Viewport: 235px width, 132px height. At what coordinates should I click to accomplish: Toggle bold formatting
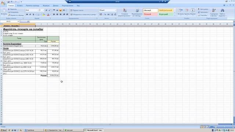point(27,15)
